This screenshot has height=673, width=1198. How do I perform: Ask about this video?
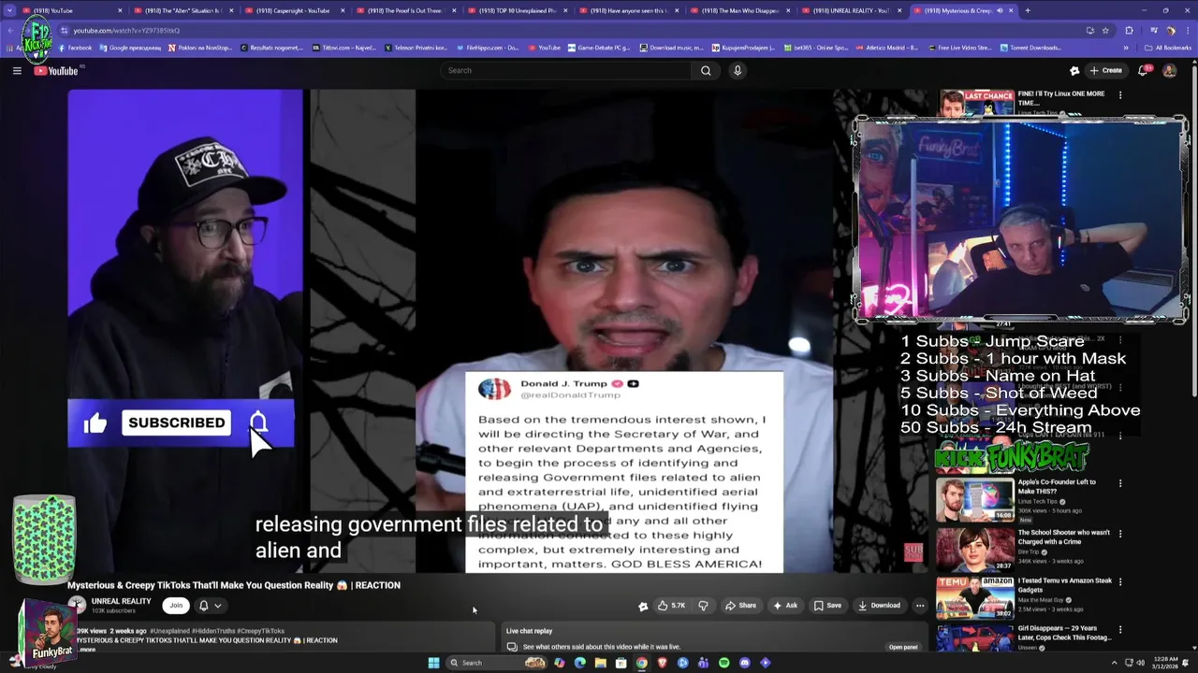[785, 606]
